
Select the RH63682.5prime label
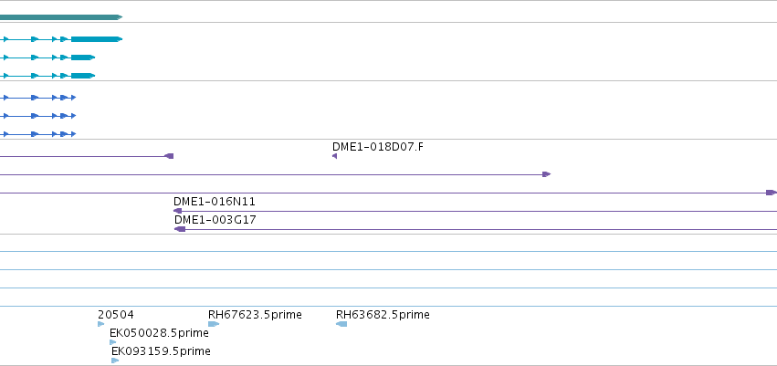pos(383,315)
